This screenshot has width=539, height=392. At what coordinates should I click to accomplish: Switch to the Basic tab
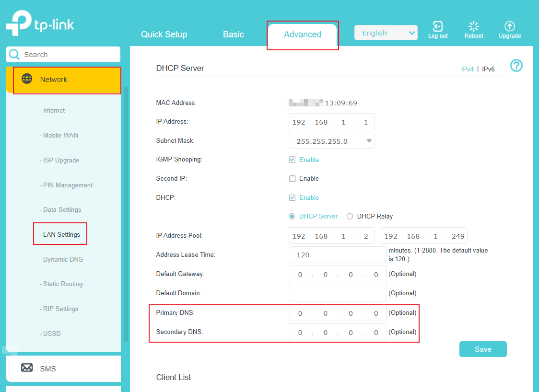(x=233, y=35)
